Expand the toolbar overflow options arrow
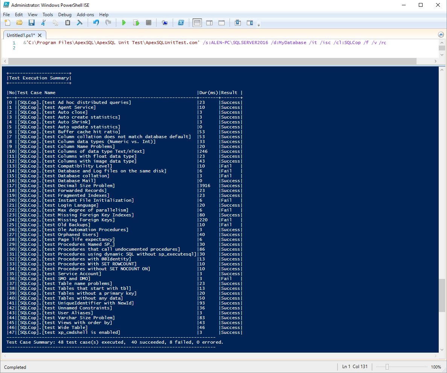The width and height of the screenshot is (447, 373). (259, 25)
